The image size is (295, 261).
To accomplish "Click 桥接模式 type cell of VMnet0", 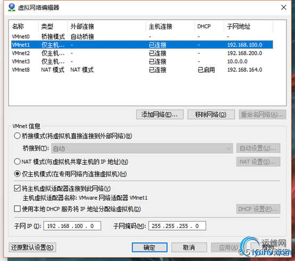I will click(x=53, y=37).
